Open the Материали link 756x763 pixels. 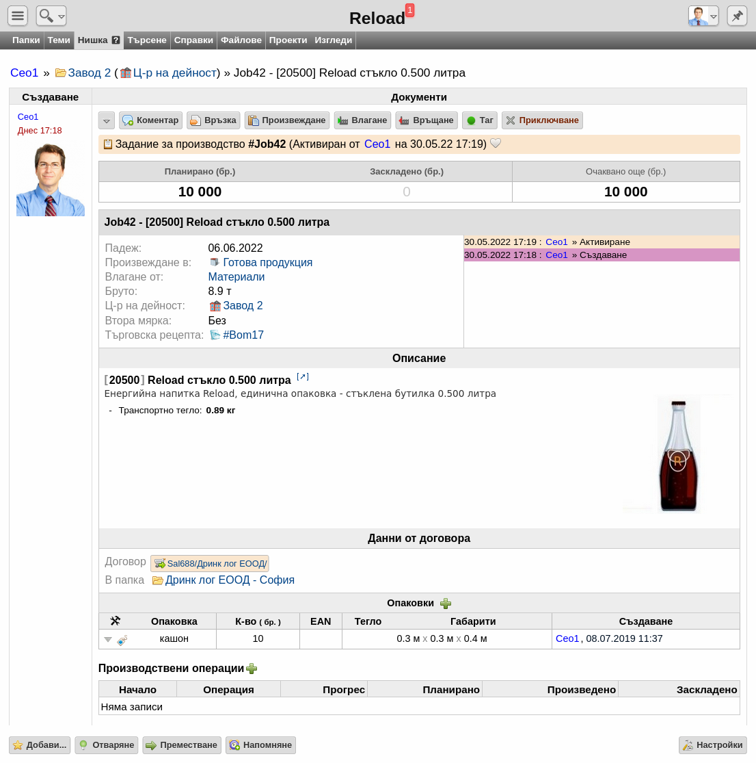tap(237, 277)
